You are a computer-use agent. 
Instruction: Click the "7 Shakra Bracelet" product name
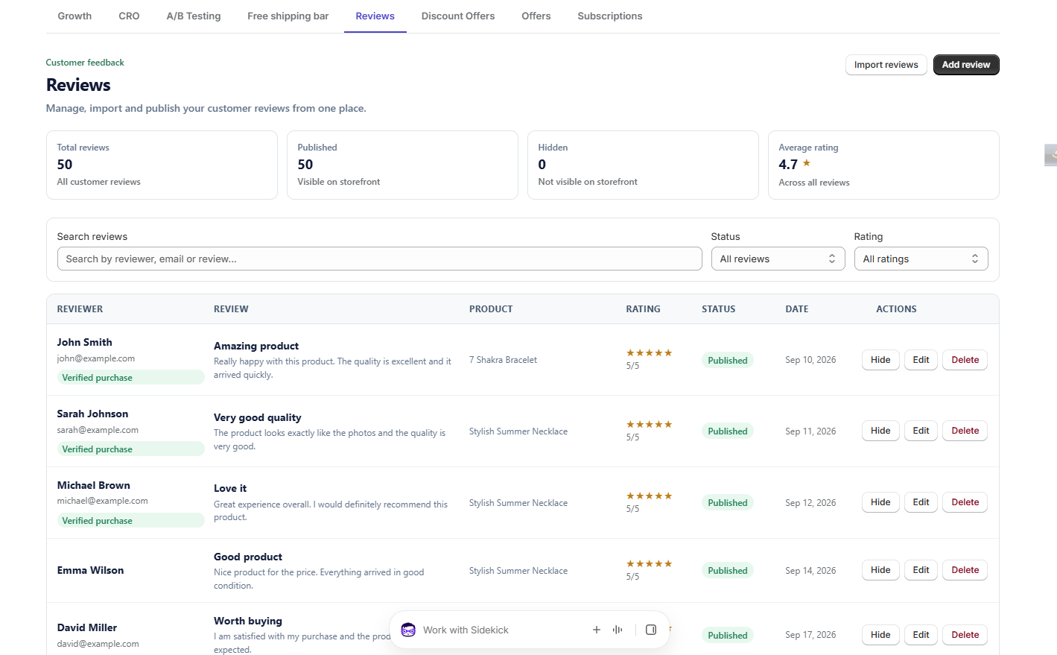[503, 360]
